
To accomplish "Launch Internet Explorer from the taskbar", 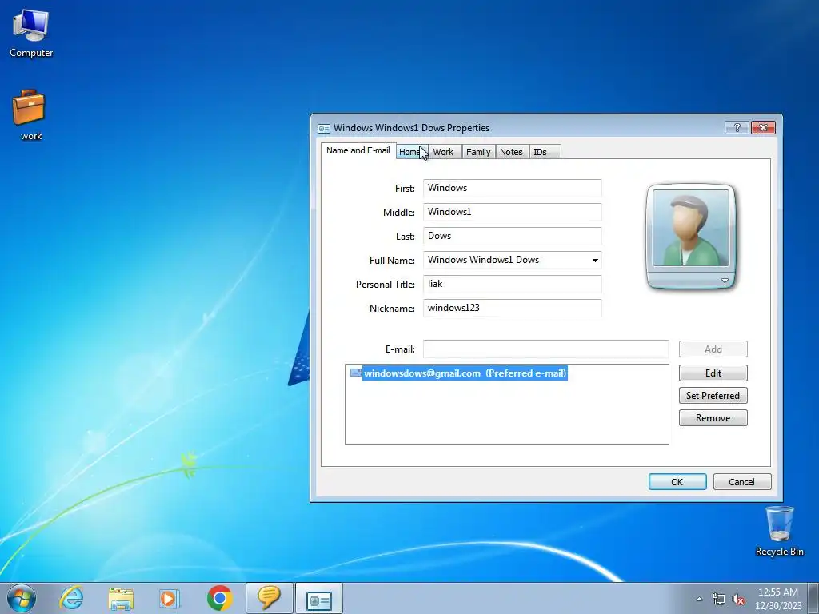I will (71, 598).
